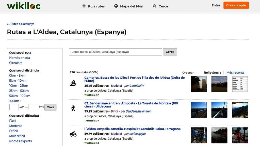Filter difficulty Fàcil

click(x=13, y=121)
